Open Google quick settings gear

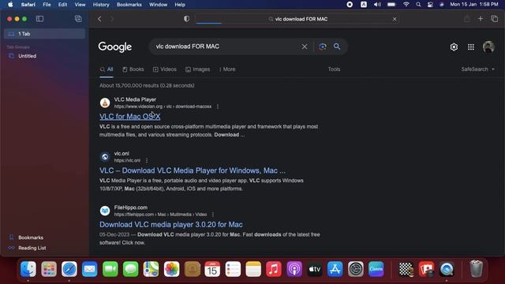pyautogui.click(x=454, y=47)
